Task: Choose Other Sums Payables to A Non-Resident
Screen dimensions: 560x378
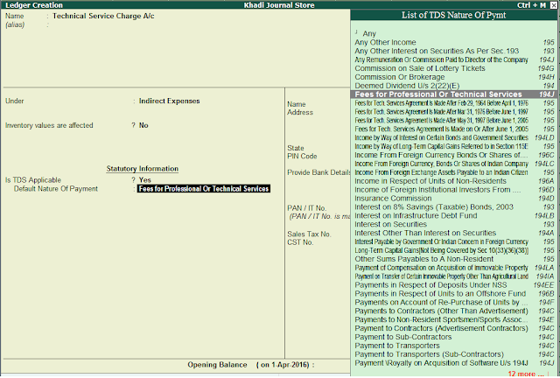Action: (454, 259)
